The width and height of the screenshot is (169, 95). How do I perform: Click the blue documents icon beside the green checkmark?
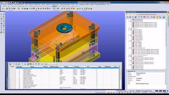(160, 17)
